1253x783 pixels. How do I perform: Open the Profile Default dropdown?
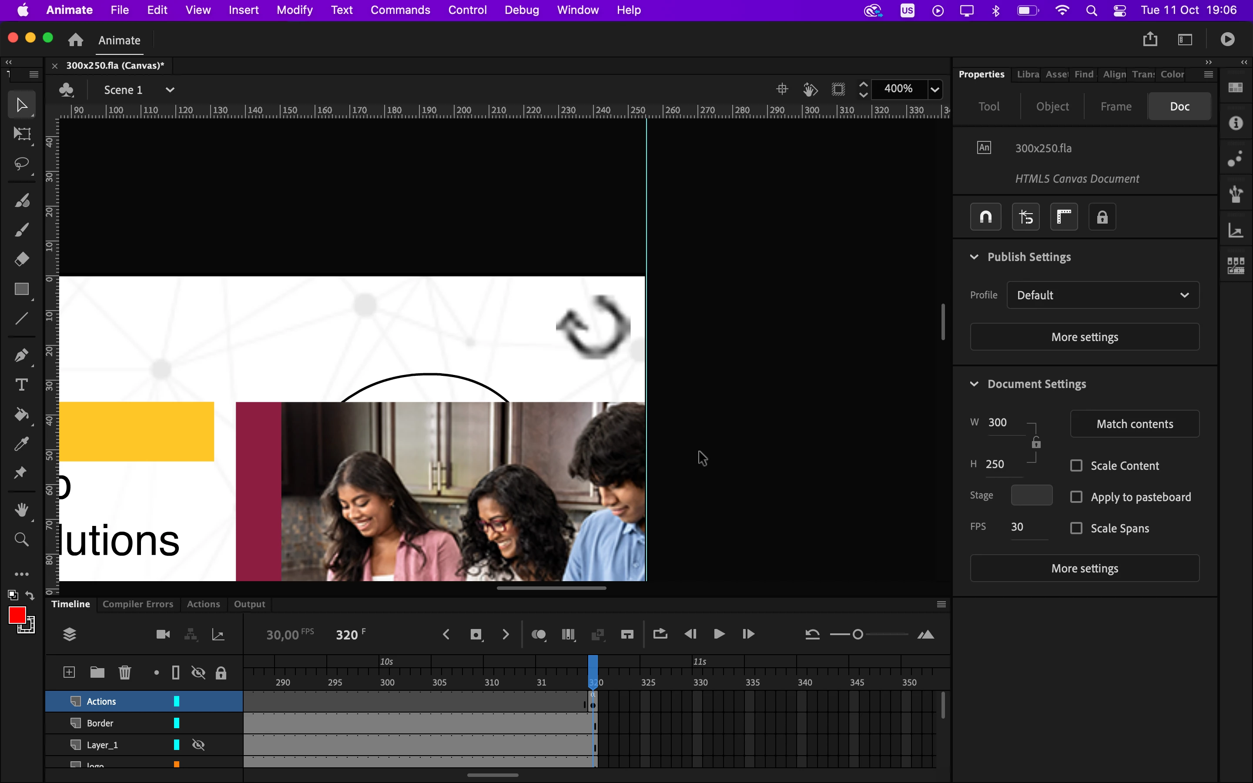[x=1103, y=295]
